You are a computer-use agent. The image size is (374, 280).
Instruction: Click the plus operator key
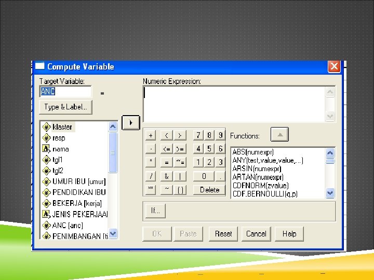coord(151,135)
